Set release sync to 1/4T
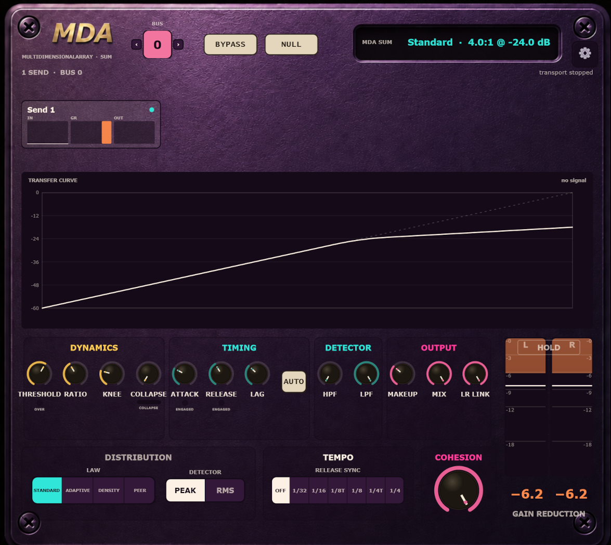 point(376,490)
